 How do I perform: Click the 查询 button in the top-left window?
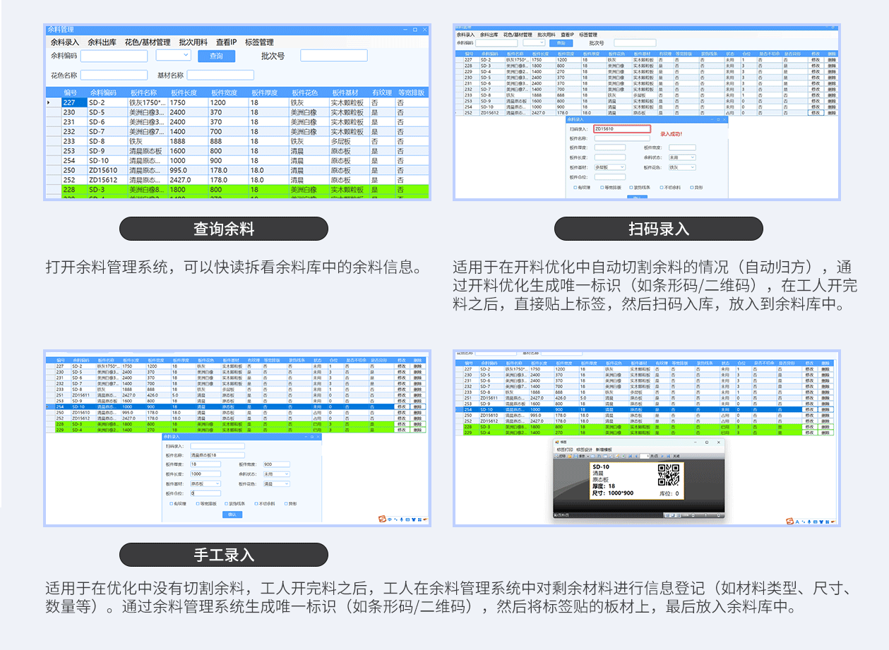216,56
